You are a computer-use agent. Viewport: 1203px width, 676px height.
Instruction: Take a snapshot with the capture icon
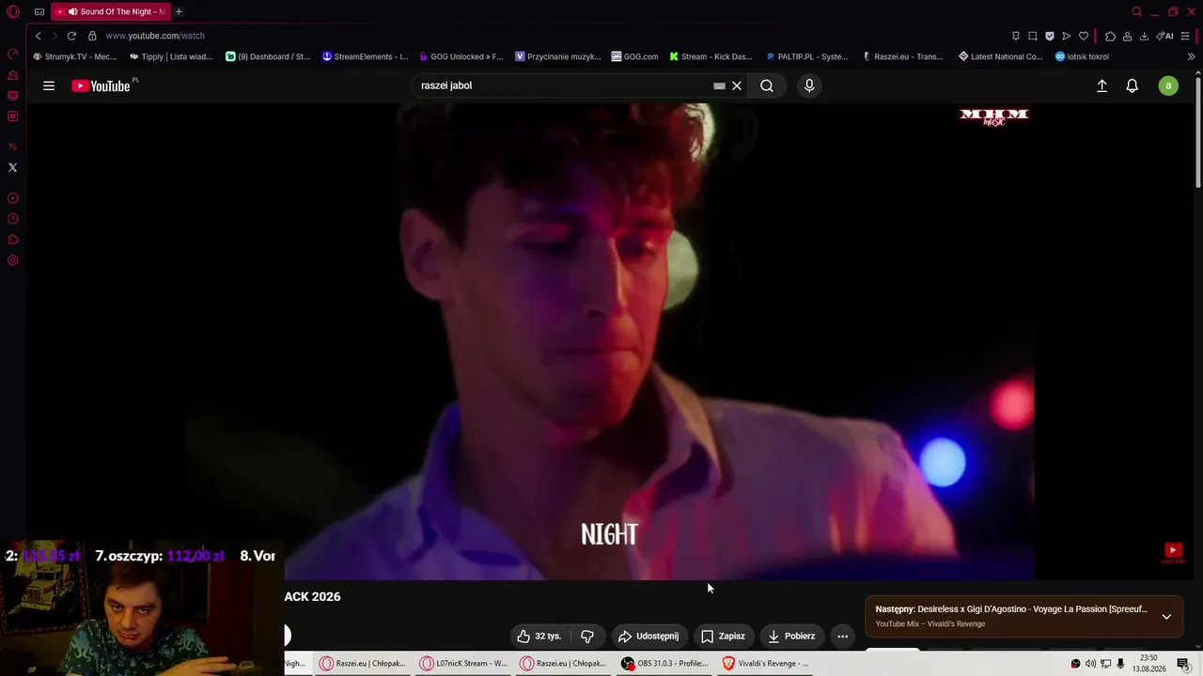click(x=1033, y=36)
